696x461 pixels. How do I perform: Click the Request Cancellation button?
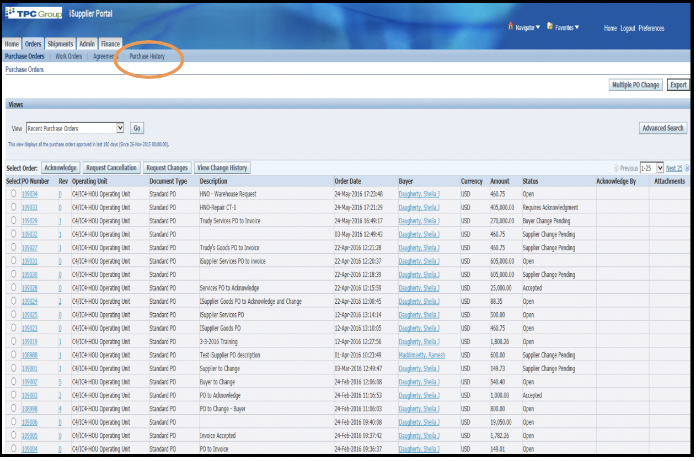click(x=111, y=168)
